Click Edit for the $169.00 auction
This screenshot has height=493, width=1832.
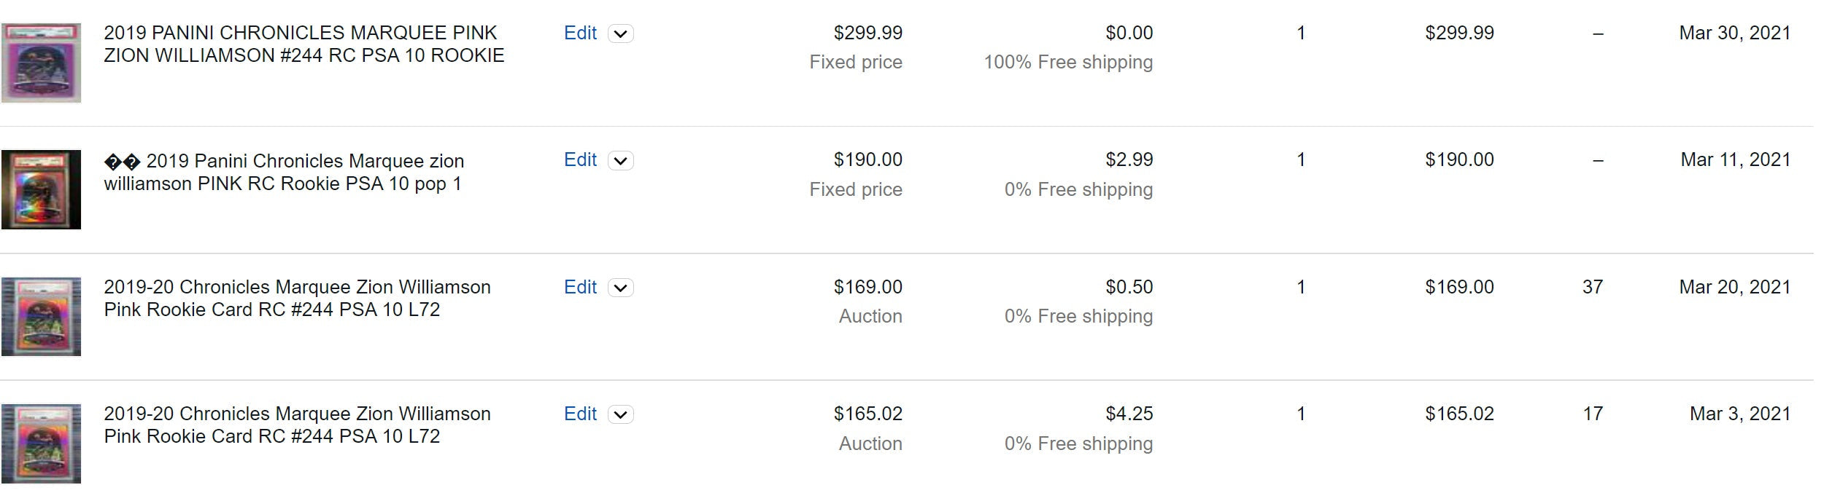coord(580,287)
